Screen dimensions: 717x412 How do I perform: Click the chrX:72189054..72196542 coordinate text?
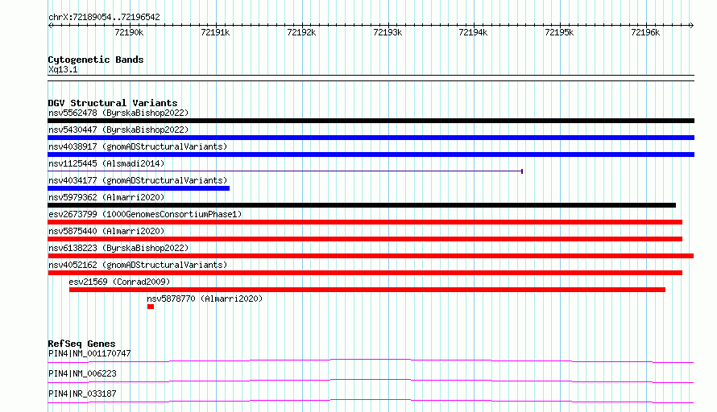(x=104, y=17)
